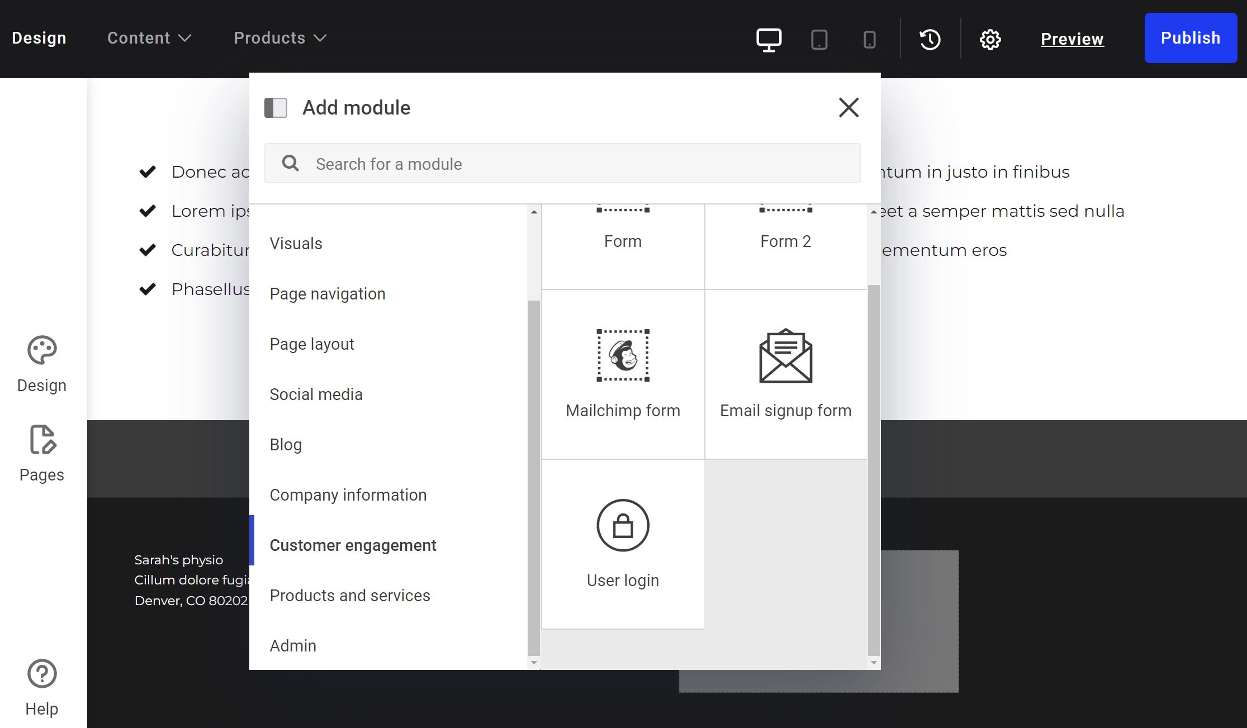
Task: Click category list scroll-up arrow
Action: [534, 212]
